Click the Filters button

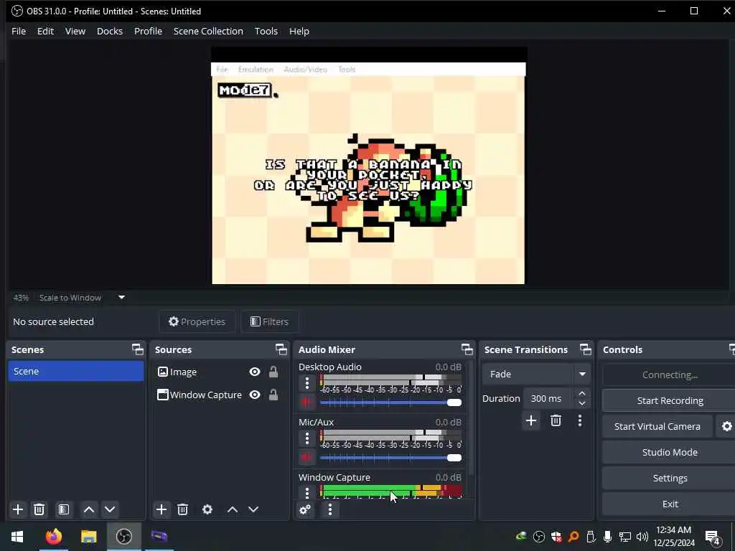coord(269,321)
